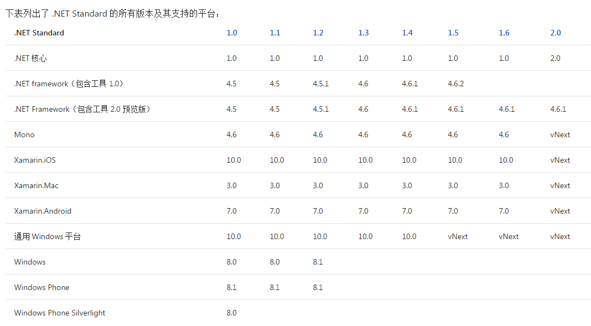This screenshot has width=591, height=326.
Task: Click '8.1' under 1.0 in Windows Phone row
Action: (231, 287)
